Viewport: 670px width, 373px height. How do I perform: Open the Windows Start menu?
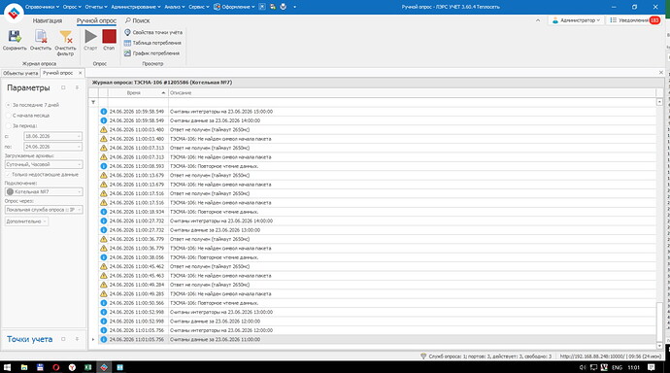[x=7, y=367]
